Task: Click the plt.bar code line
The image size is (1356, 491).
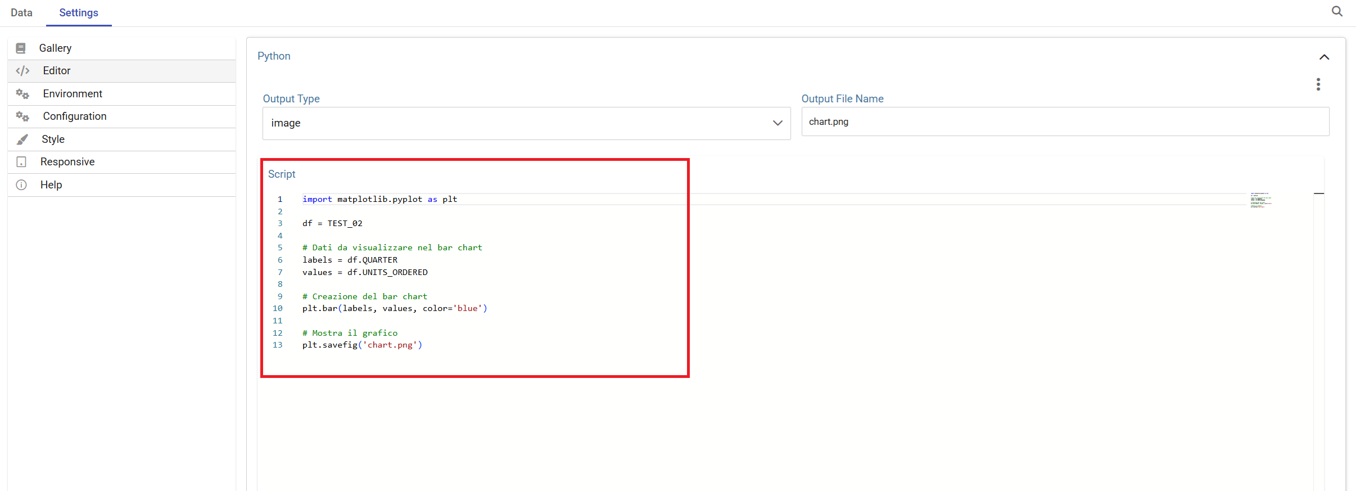Action: tap(395, 308)
